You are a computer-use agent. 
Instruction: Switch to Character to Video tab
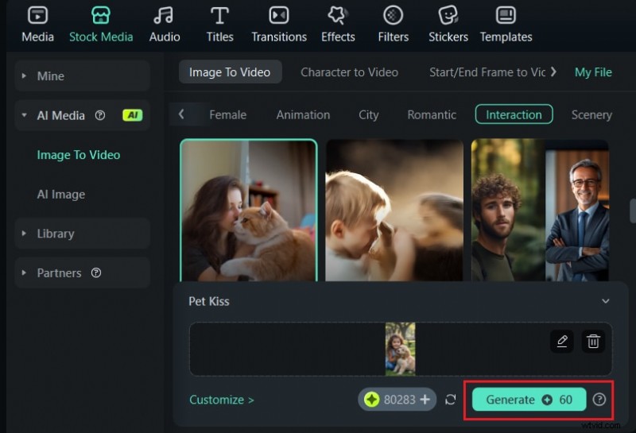coord(349,72)
